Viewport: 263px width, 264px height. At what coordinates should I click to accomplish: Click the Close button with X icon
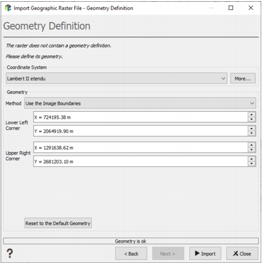[x=242, y=254]
